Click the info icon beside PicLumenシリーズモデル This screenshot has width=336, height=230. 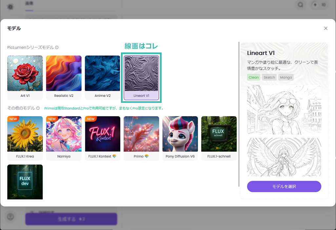[x=57, y=47]
